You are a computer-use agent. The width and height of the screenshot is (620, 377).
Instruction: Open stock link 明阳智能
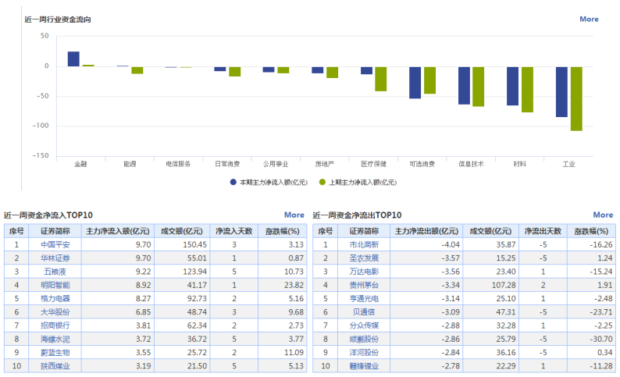pos(55,285)
